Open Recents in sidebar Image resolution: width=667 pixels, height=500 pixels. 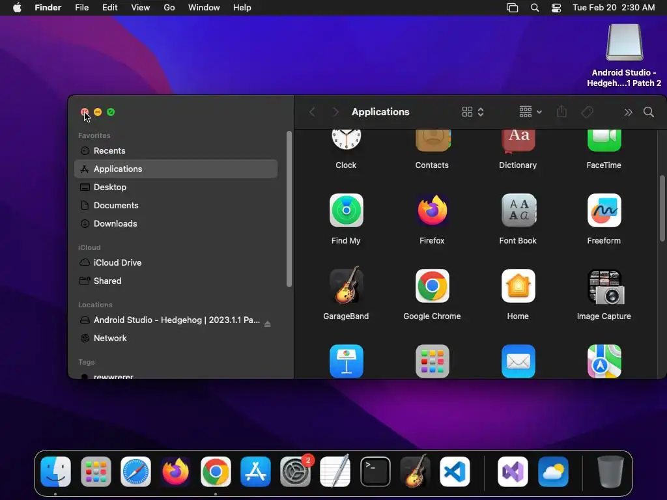176,150
